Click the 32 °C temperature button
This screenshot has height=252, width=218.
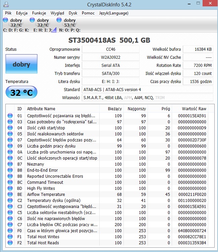click(x=21, y=92)
